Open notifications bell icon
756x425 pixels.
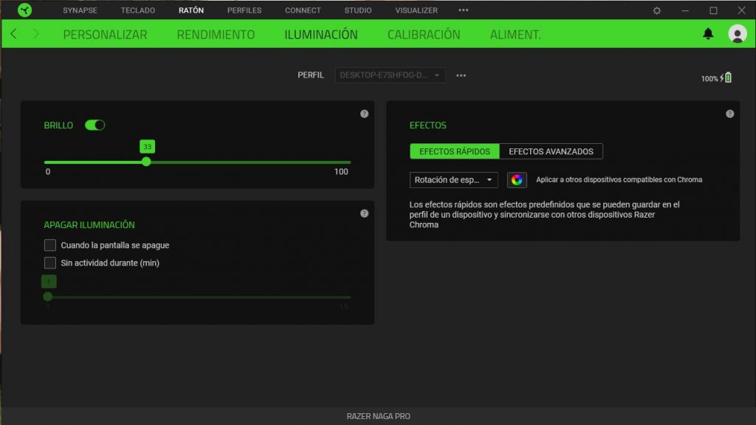(708, 34)
